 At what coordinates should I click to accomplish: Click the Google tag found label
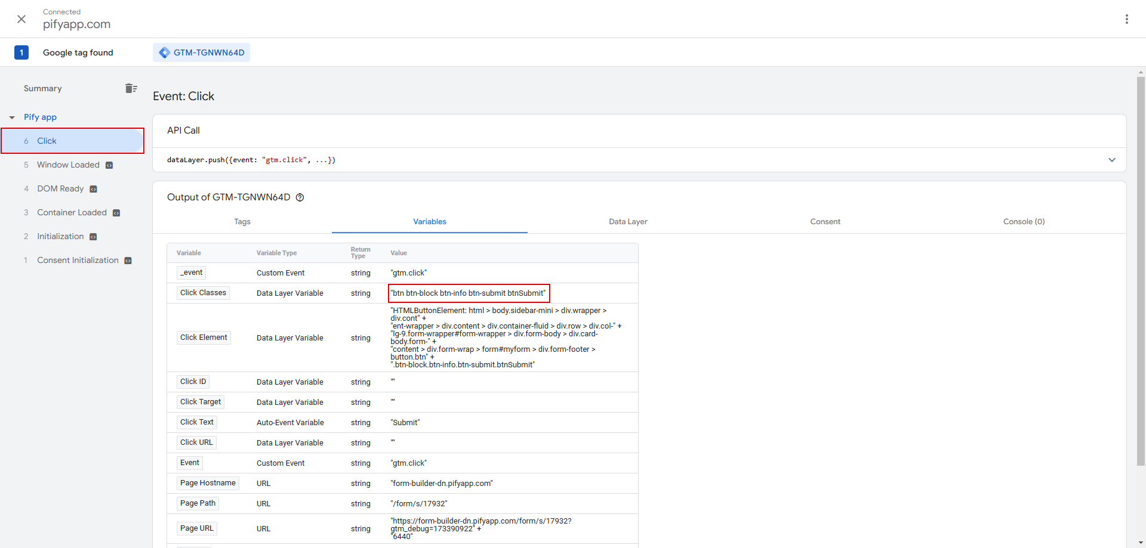[x=78, y=52]
